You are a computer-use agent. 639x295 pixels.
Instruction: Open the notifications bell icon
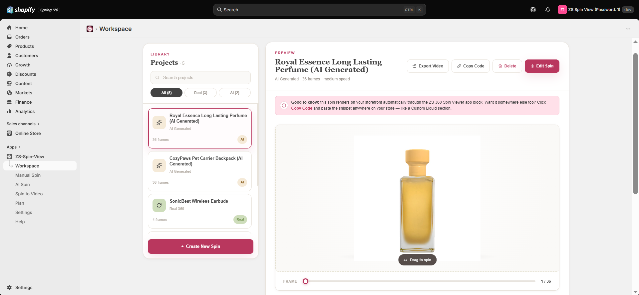click(x=548, y=10)
